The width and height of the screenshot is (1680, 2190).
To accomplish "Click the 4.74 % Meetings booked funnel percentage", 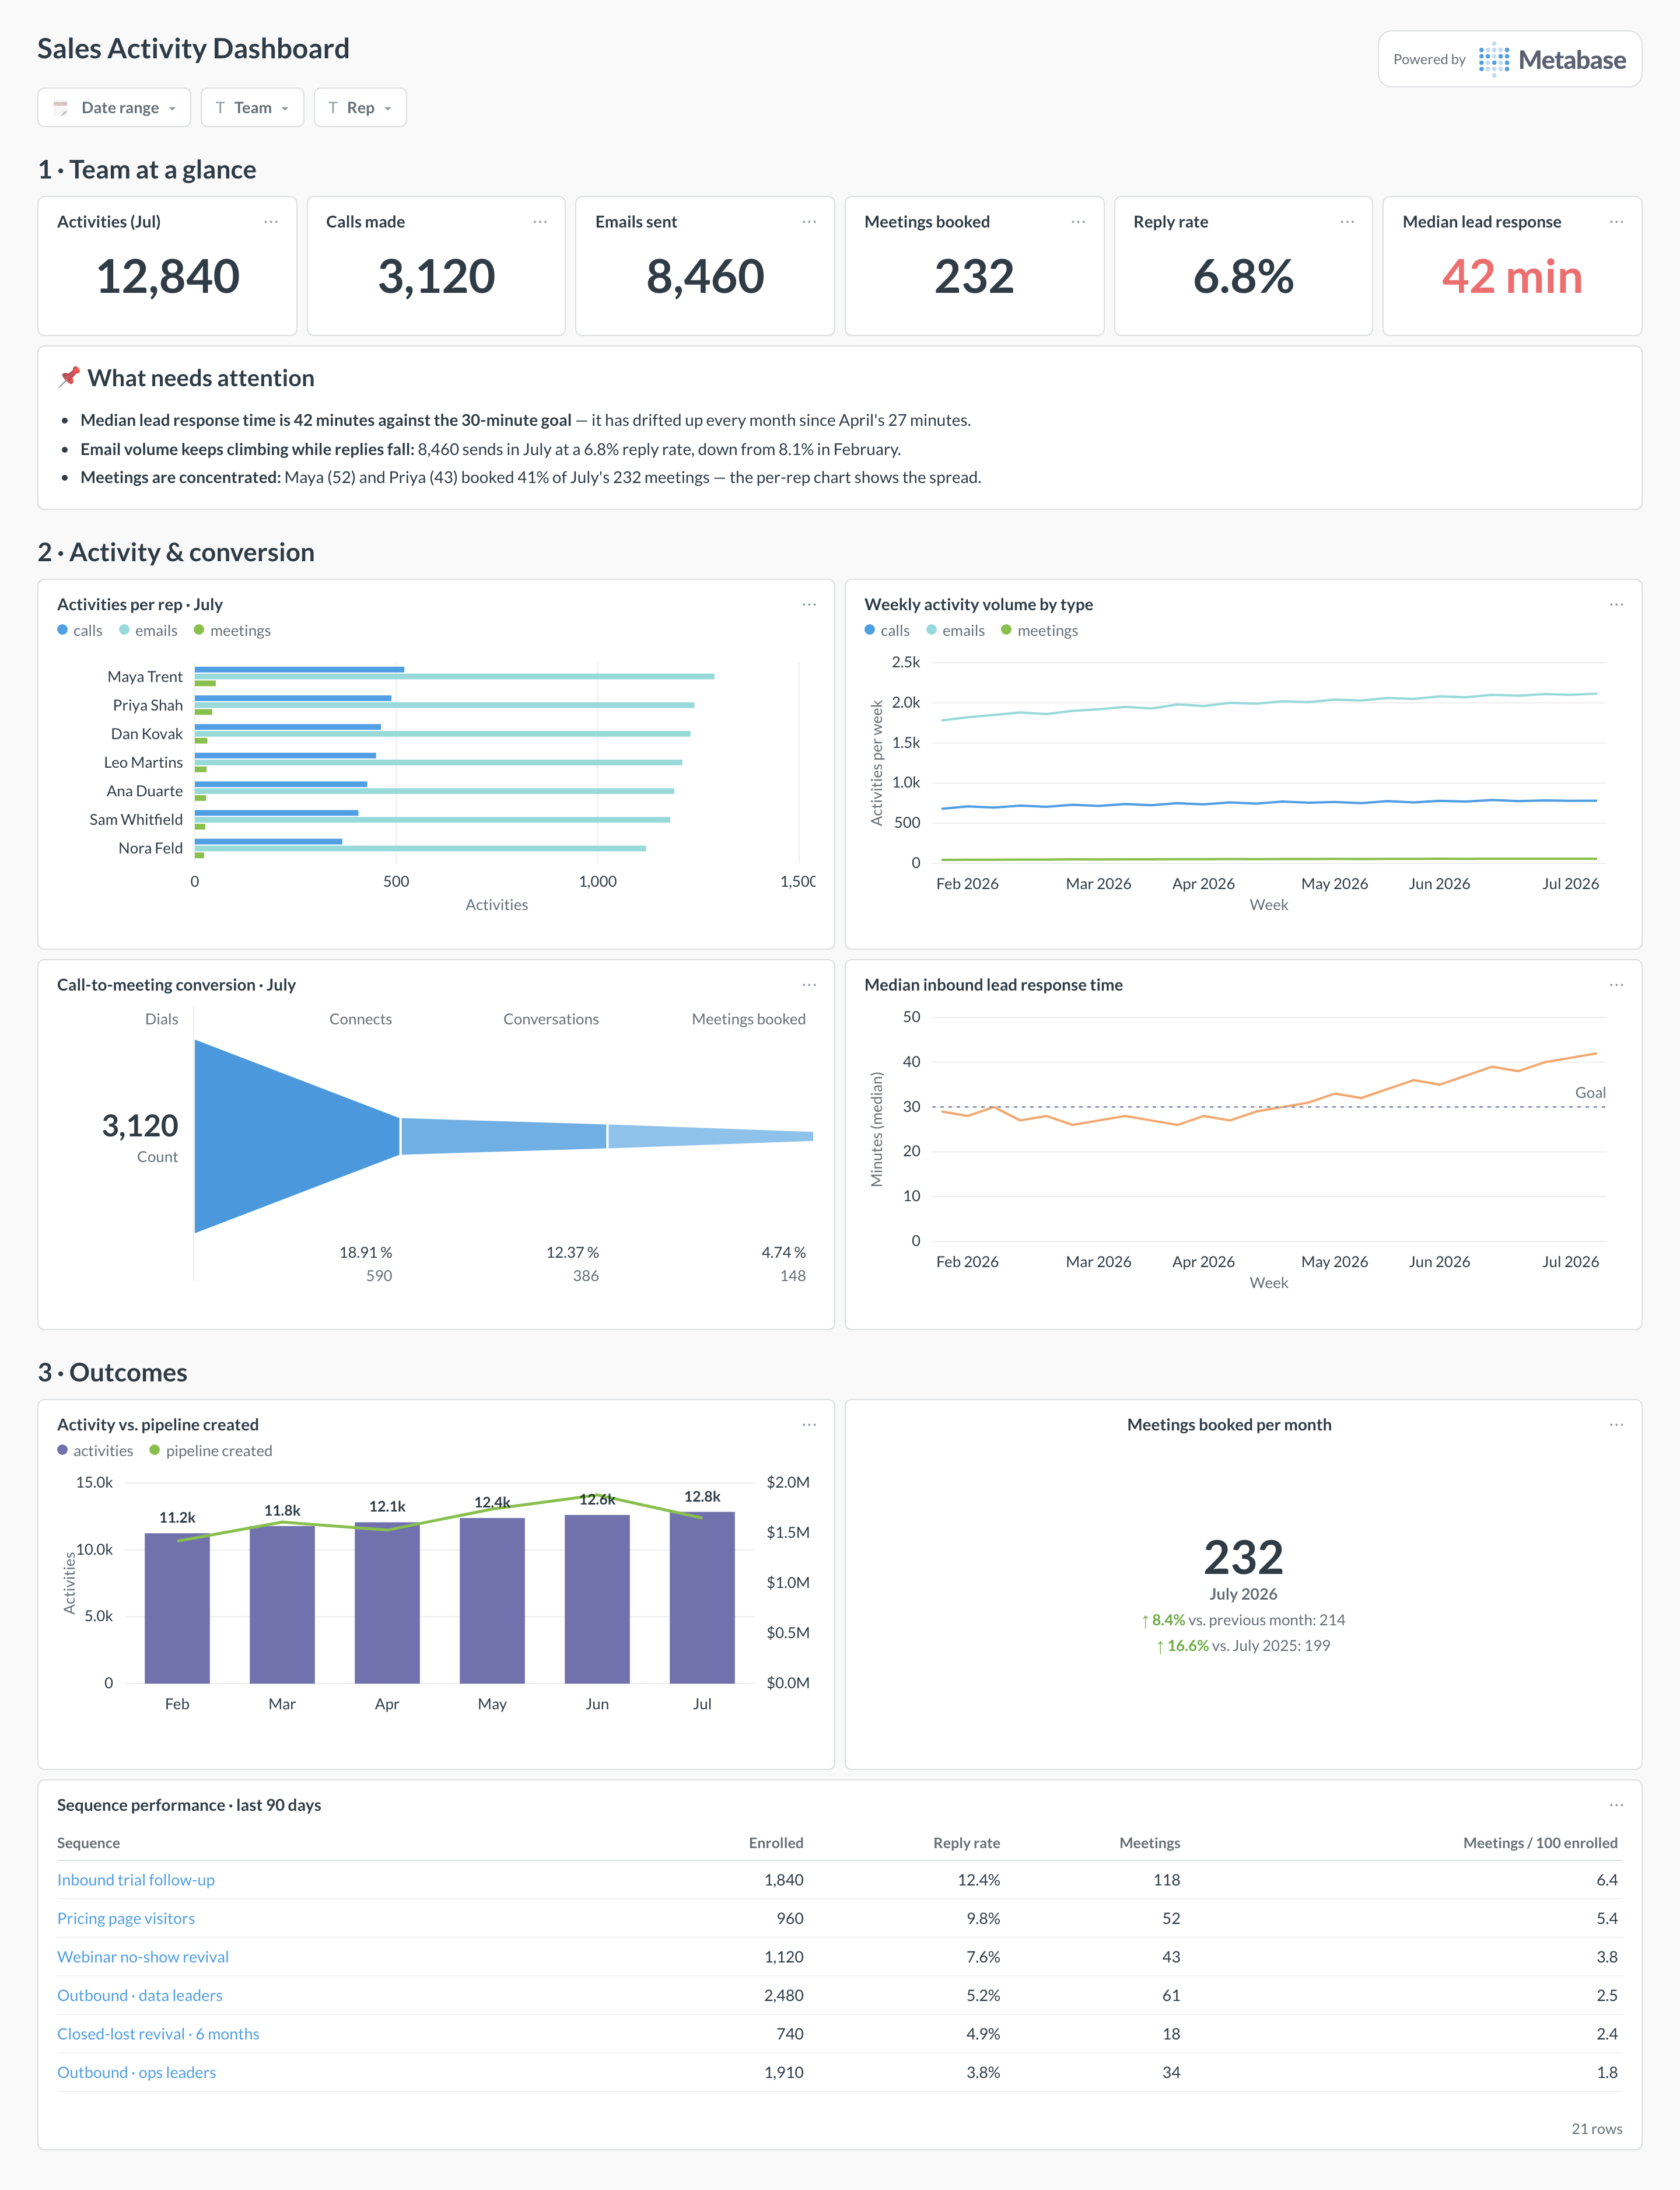I will click(783, 1253).
